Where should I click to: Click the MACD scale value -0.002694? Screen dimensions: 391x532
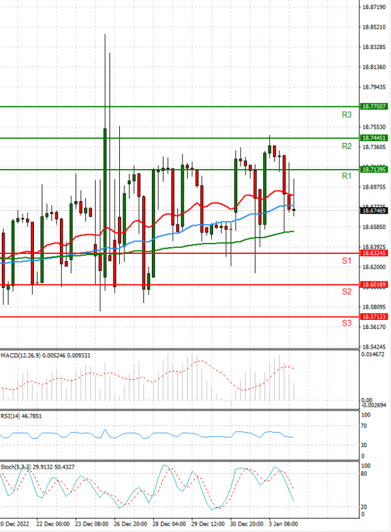373,405
